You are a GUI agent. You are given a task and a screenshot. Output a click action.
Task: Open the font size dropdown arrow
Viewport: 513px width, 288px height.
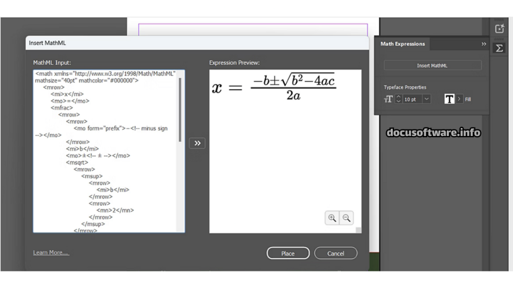426,99
